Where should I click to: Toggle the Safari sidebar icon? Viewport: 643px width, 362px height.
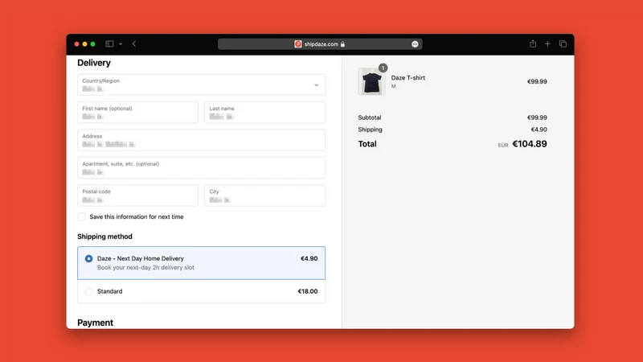109,44
